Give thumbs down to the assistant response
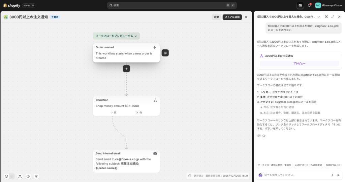Screen dimensions: 345x182 point(264,136)
